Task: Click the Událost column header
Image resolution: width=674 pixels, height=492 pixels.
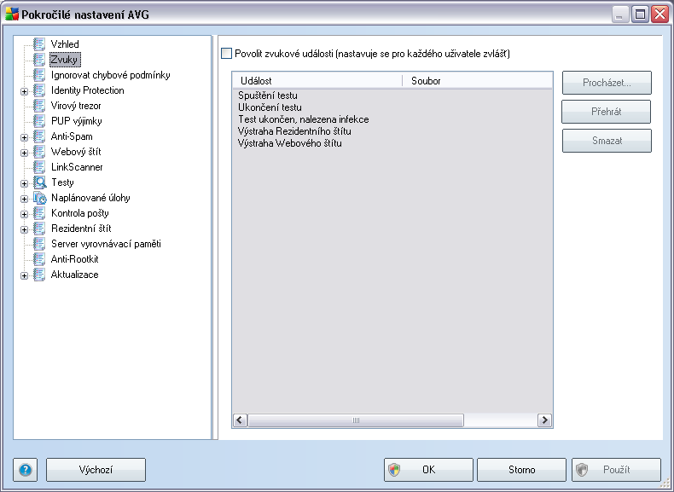Action: click(x=317, y=80)
